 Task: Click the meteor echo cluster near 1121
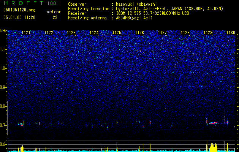(21, 123)
